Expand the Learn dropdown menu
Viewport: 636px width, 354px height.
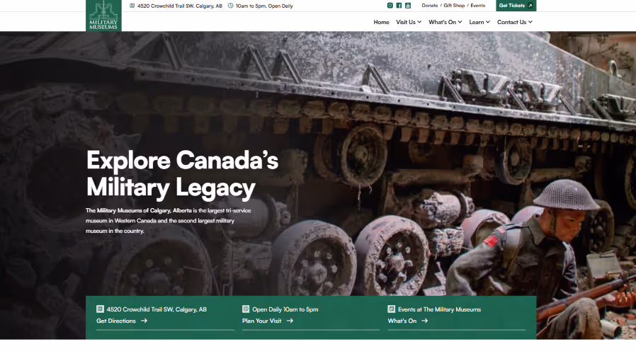click(x=479, y=22)
